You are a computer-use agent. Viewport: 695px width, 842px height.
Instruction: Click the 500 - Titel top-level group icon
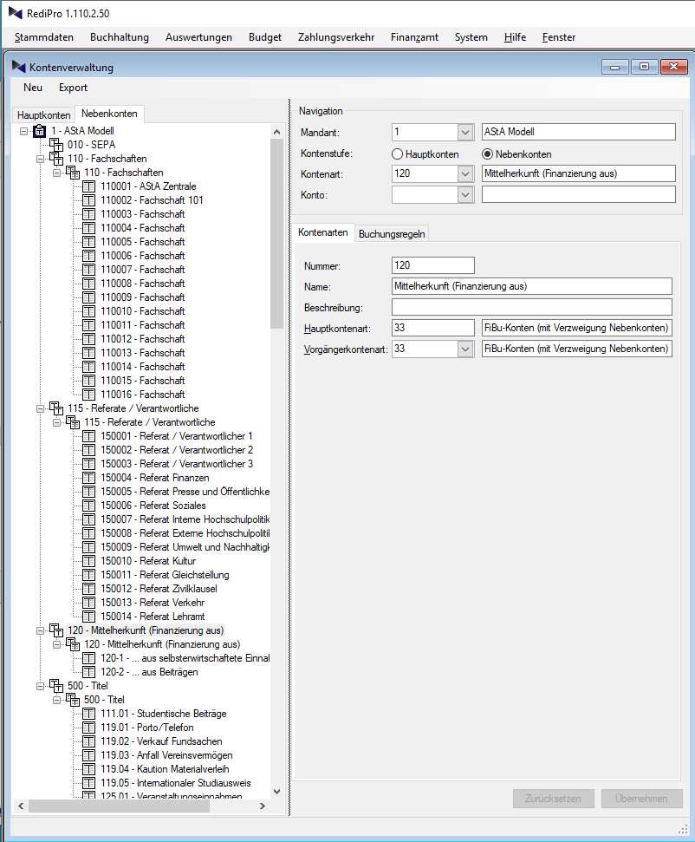56,686
